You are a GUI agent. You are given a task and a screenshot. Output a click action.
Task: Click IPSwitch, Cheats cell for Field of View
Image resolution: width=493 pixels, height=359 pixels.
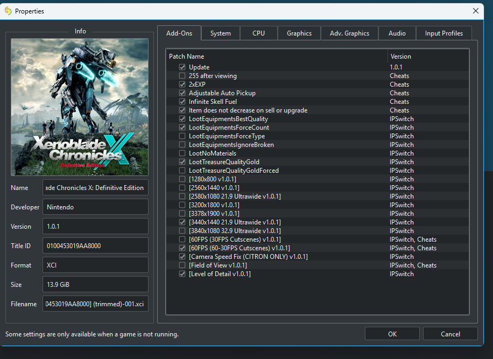tap(413, 265)
